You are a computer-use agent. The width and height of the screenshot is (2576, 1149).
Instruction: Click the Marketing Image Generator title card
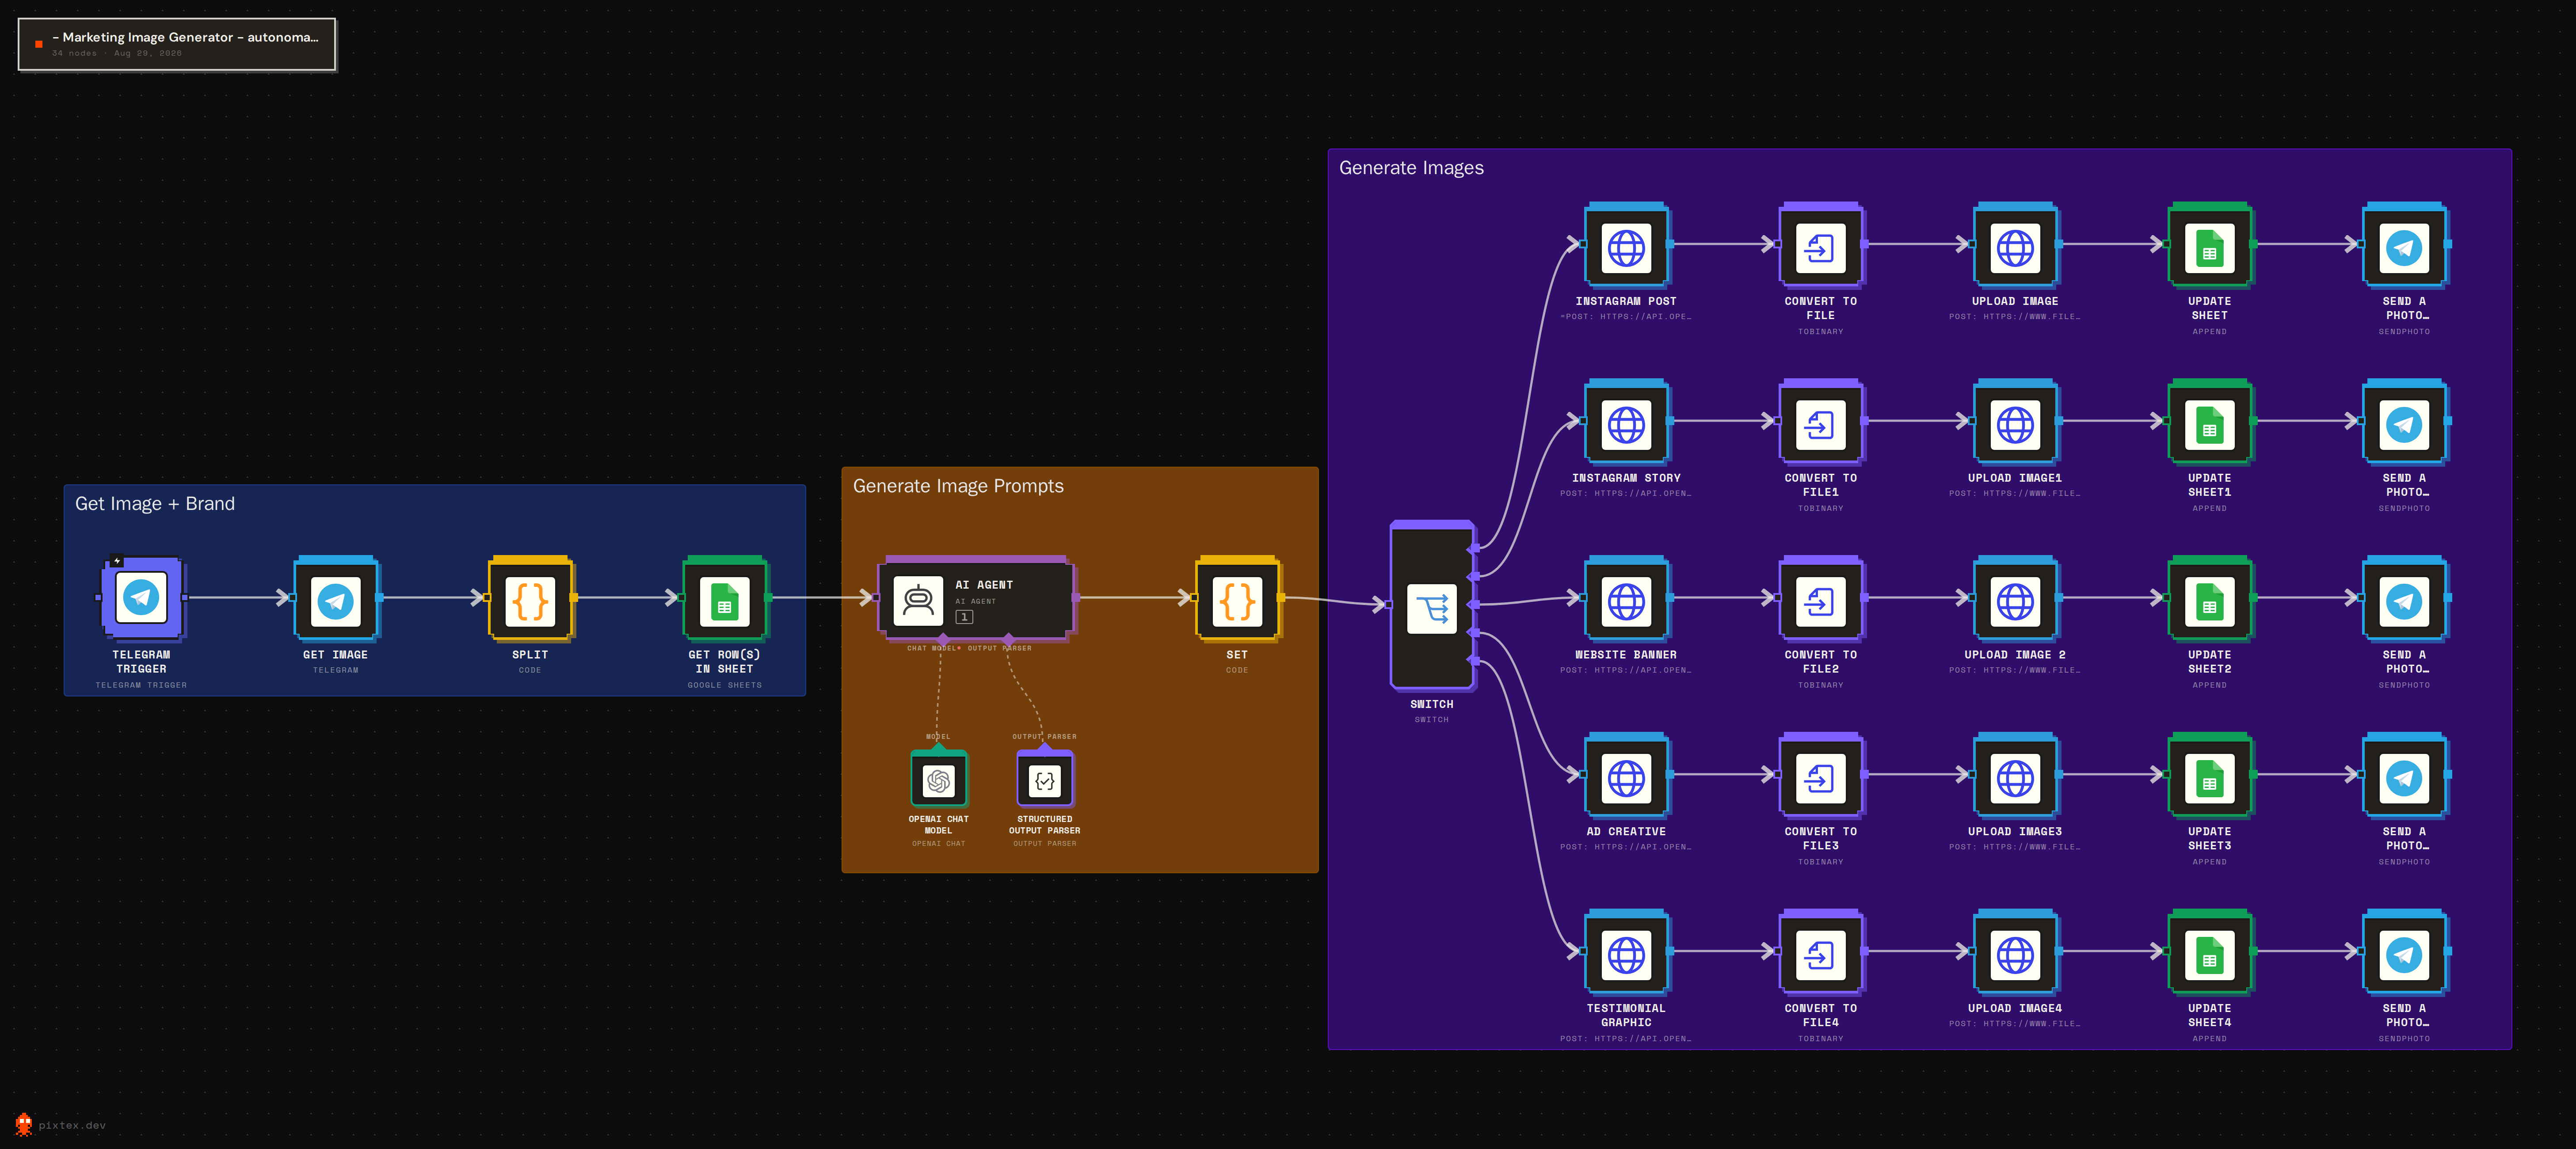(176, 44)
